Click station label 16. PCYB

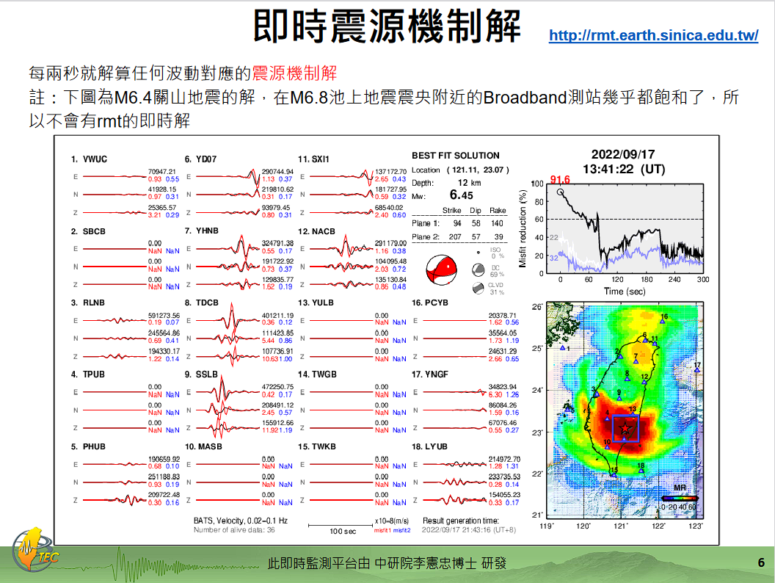pos(430,303)
